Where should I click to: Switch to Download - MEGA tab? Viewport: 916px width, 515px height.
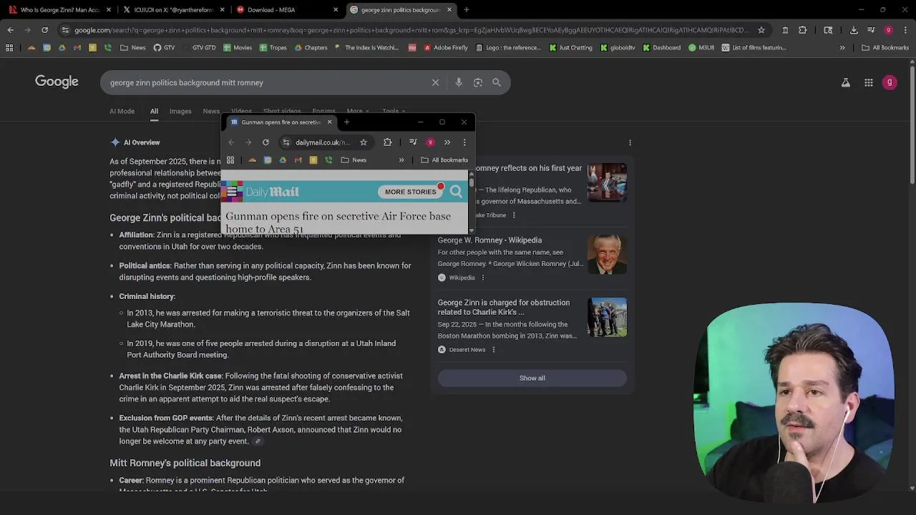(x=286, y=10)
